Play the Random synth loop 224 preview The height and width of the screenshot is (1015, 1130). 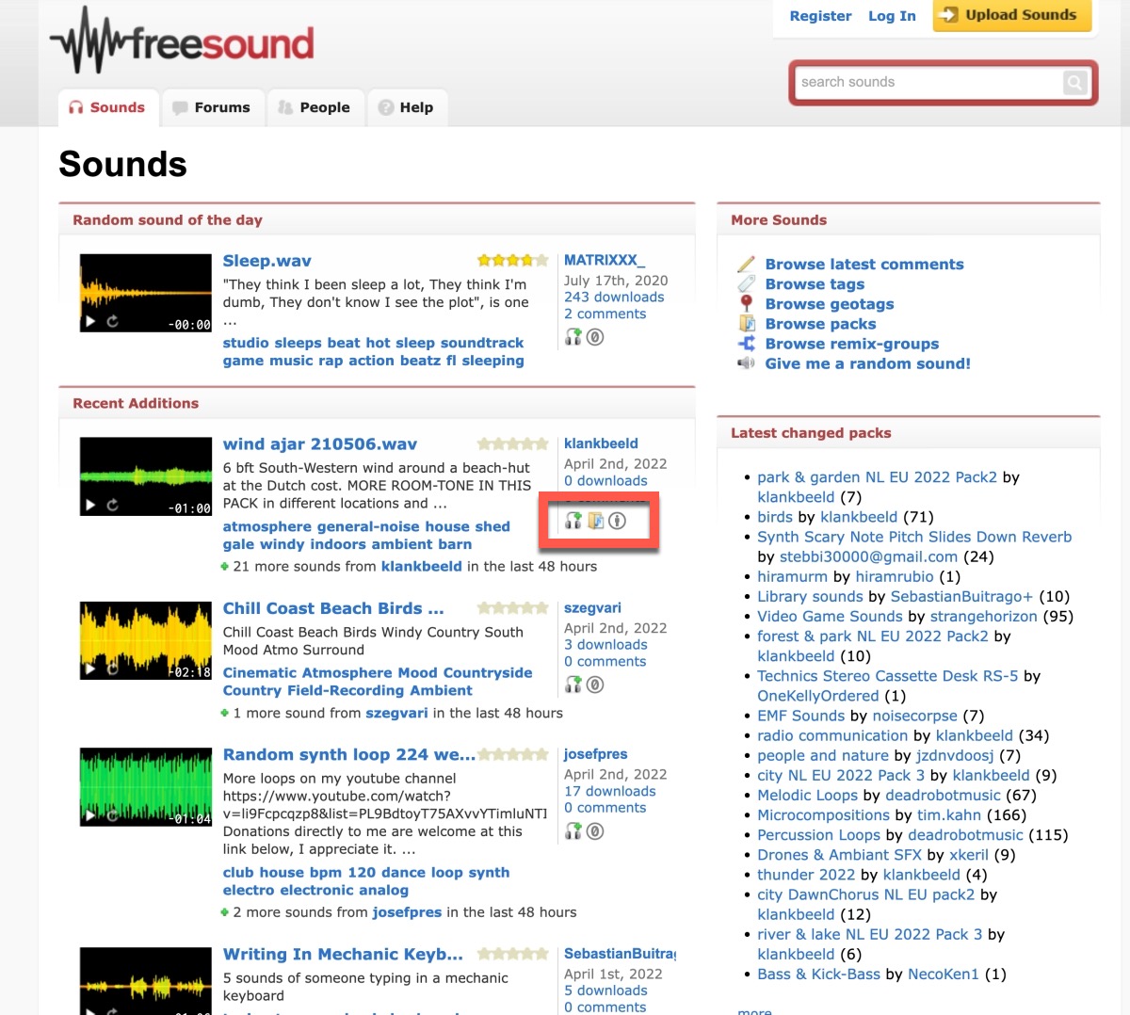point(90,815)
